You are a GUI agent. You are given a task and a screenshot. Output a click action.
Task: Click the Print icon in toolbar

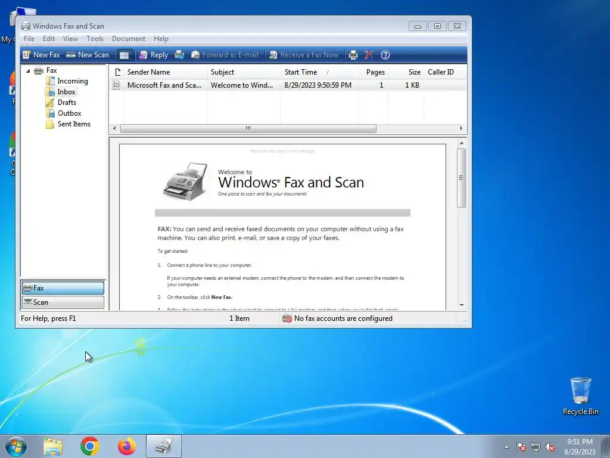point(353,55)
